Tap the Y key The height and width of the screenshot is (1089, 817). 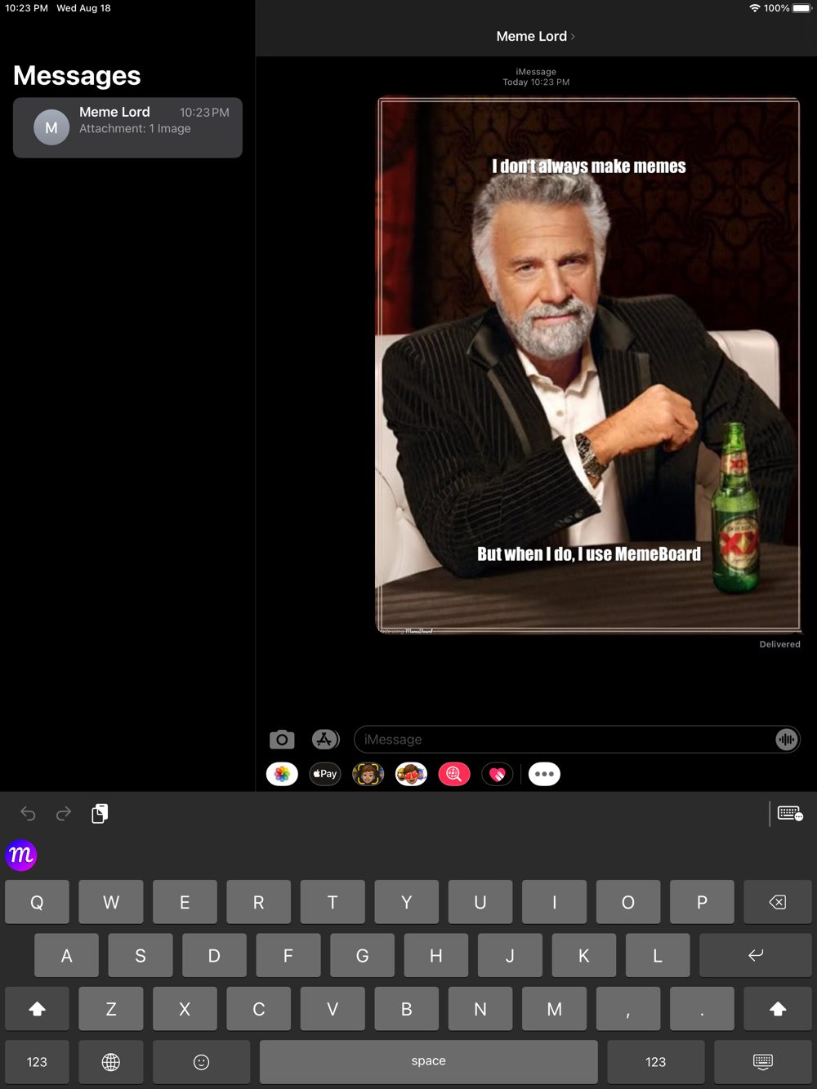(406, 902)
